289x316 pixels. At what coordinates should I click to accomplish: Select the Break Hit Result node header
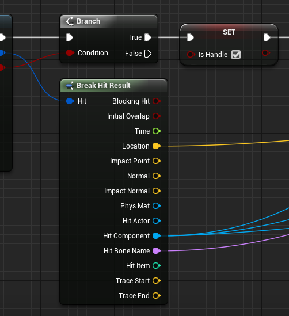click(114, 86)
